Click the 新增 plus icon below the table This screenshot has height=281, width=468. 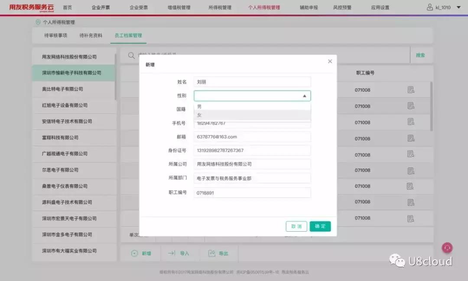[x=135, y=253]
